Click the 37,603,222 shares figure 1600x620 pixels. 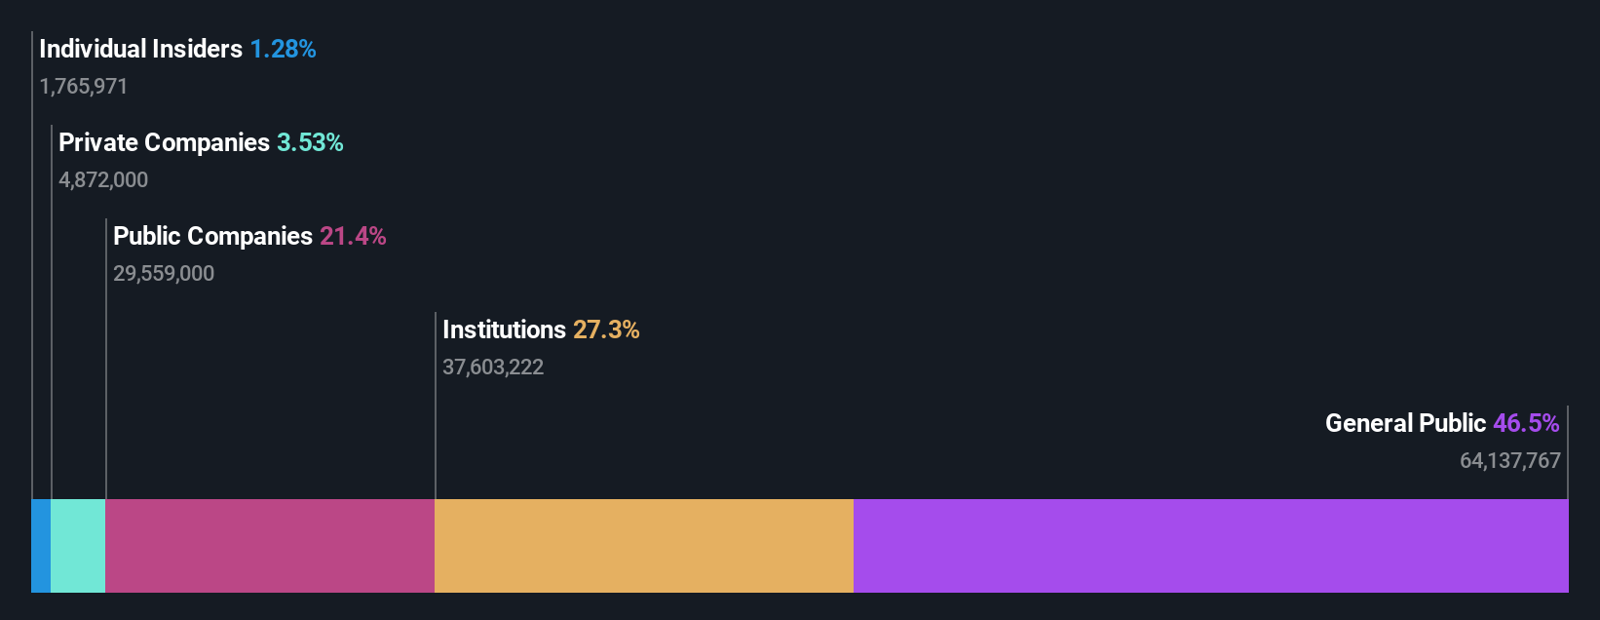[493, 367]
